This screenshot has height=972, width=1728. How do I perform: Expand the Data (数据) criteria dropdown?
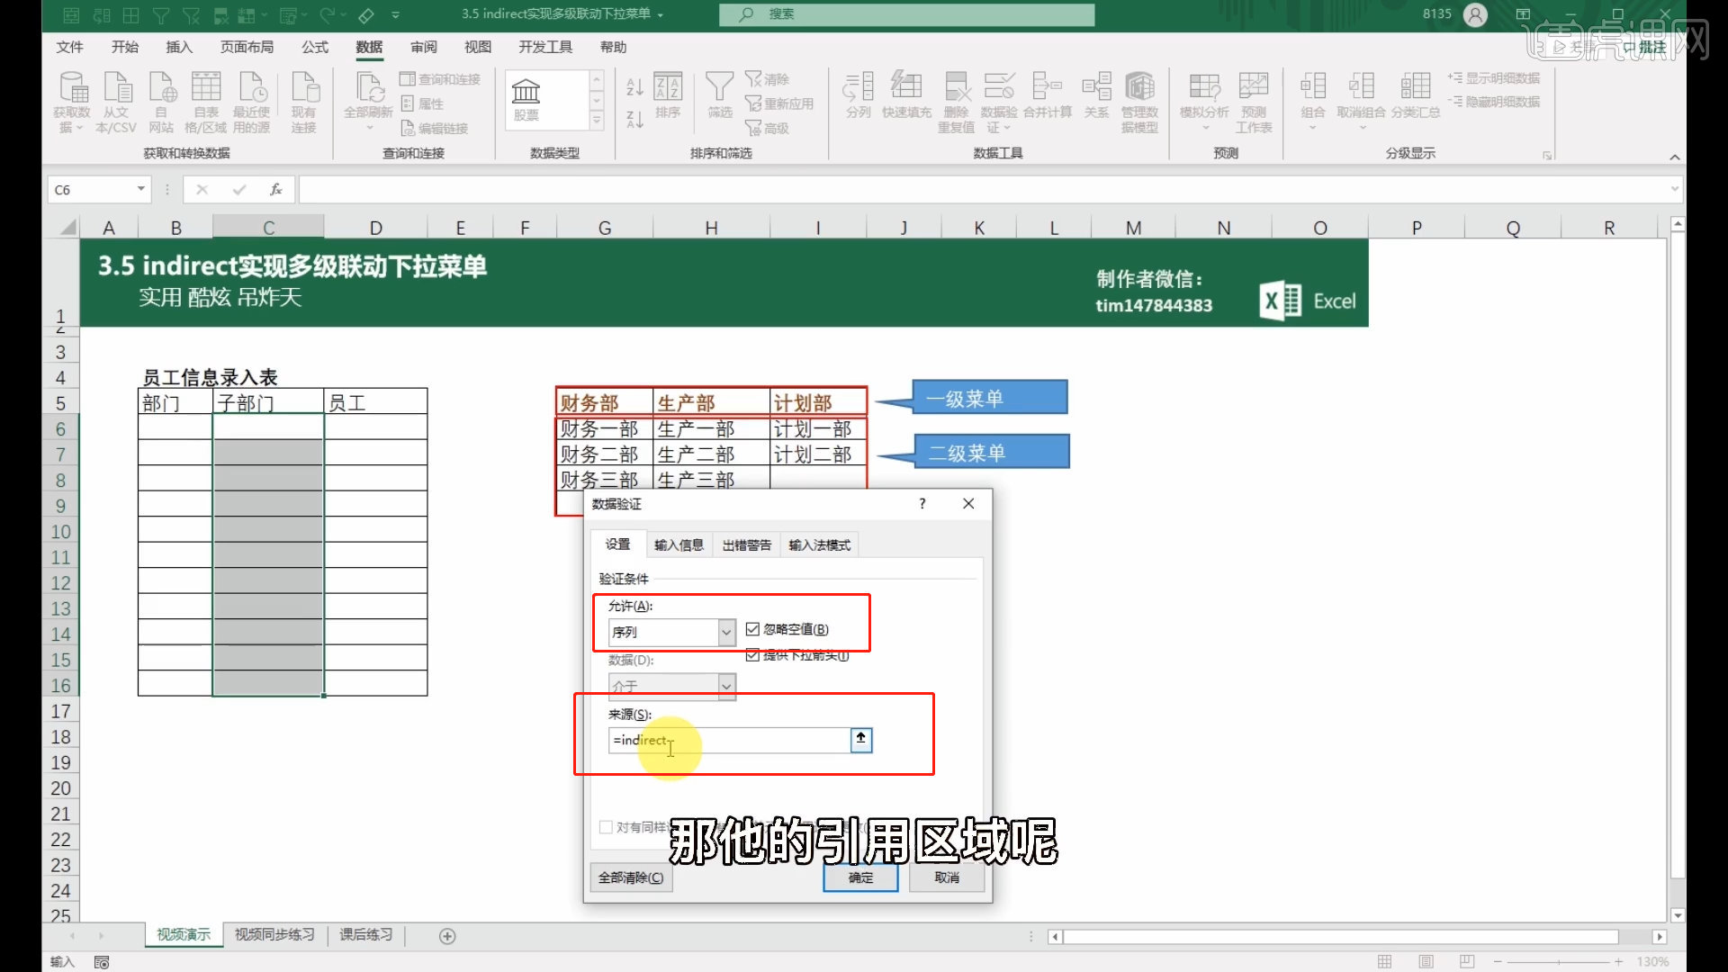[726, 686]
